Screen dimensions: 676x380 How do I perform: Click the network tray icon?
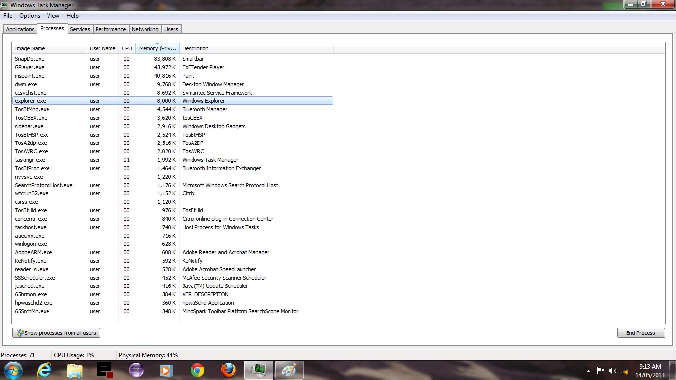coord(625,371)
